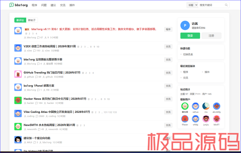
Task: Click newest user 秦始皇 avatar
Action: (185, 106)
